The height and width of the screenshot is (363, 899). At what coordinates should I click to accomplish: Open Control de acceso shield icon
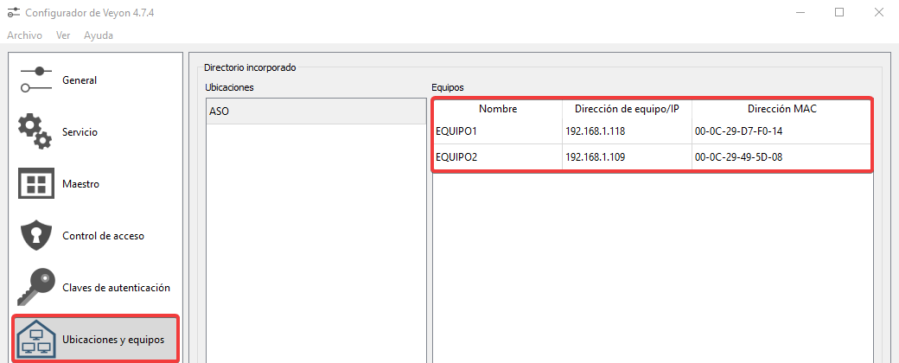[36, 235]
